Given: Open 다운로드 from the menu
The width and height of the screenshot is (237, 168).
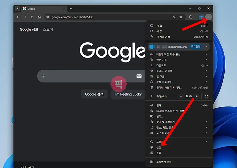Looking at the screenshot, I should pos(179,65).
